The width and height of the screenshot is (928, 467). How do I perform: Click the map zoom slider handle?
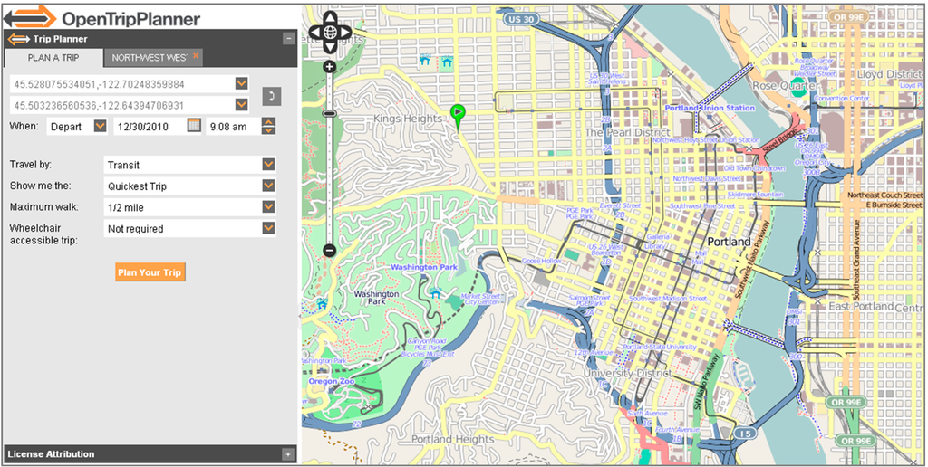[329, 113]
